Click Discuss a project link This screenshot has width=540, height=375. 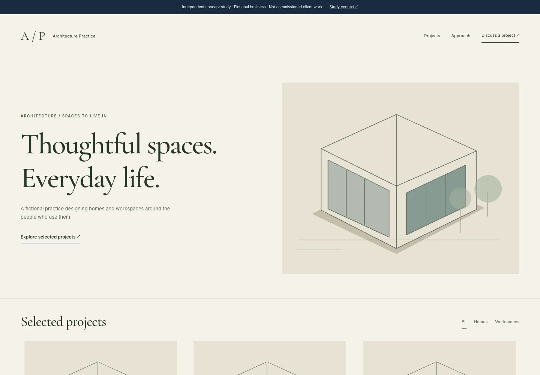(x=500, y=36)
